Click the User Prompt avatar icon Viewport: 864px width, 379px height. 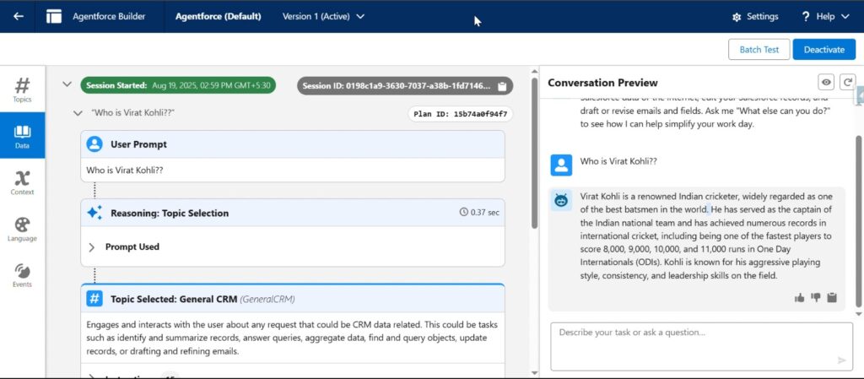[x=94, y=144]
